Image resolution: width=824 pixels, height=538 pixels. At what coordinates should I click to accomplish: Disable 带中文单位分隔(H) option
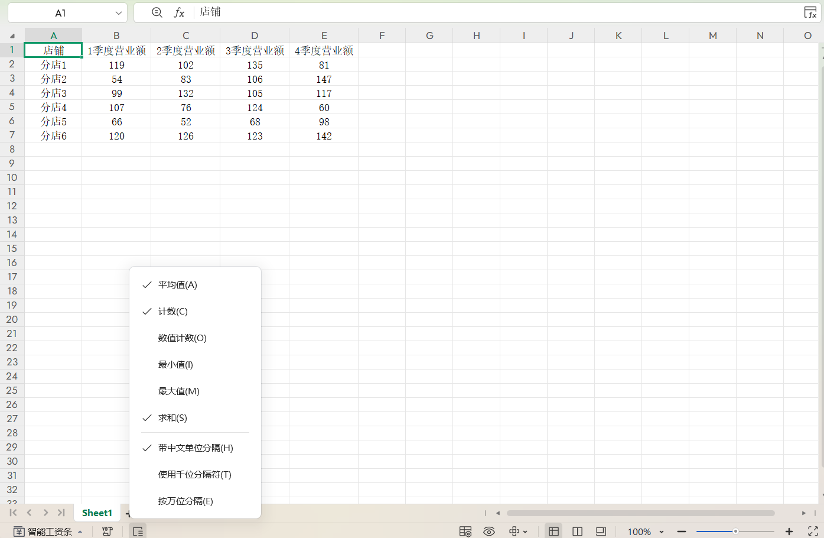point(195,448)
